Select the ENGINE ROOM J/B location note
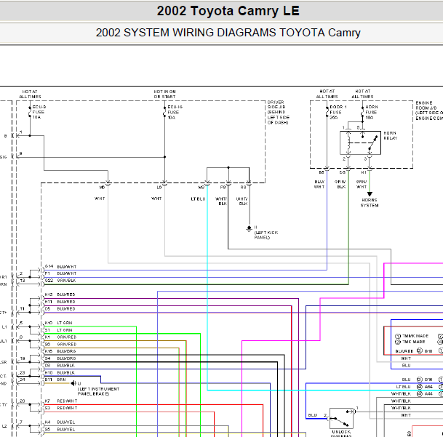This screenshot has height=437, width=443. click(x=429, y=111)
